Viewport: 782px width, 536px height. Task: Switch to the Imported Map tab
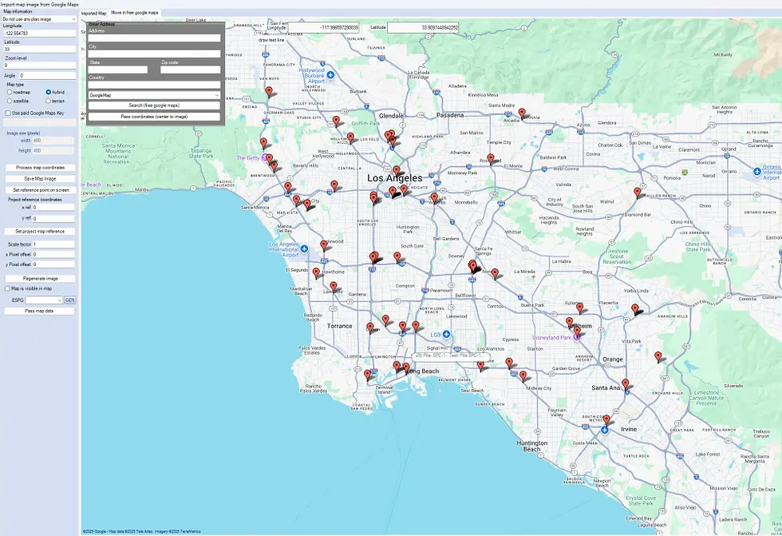[x=94, y=14]
